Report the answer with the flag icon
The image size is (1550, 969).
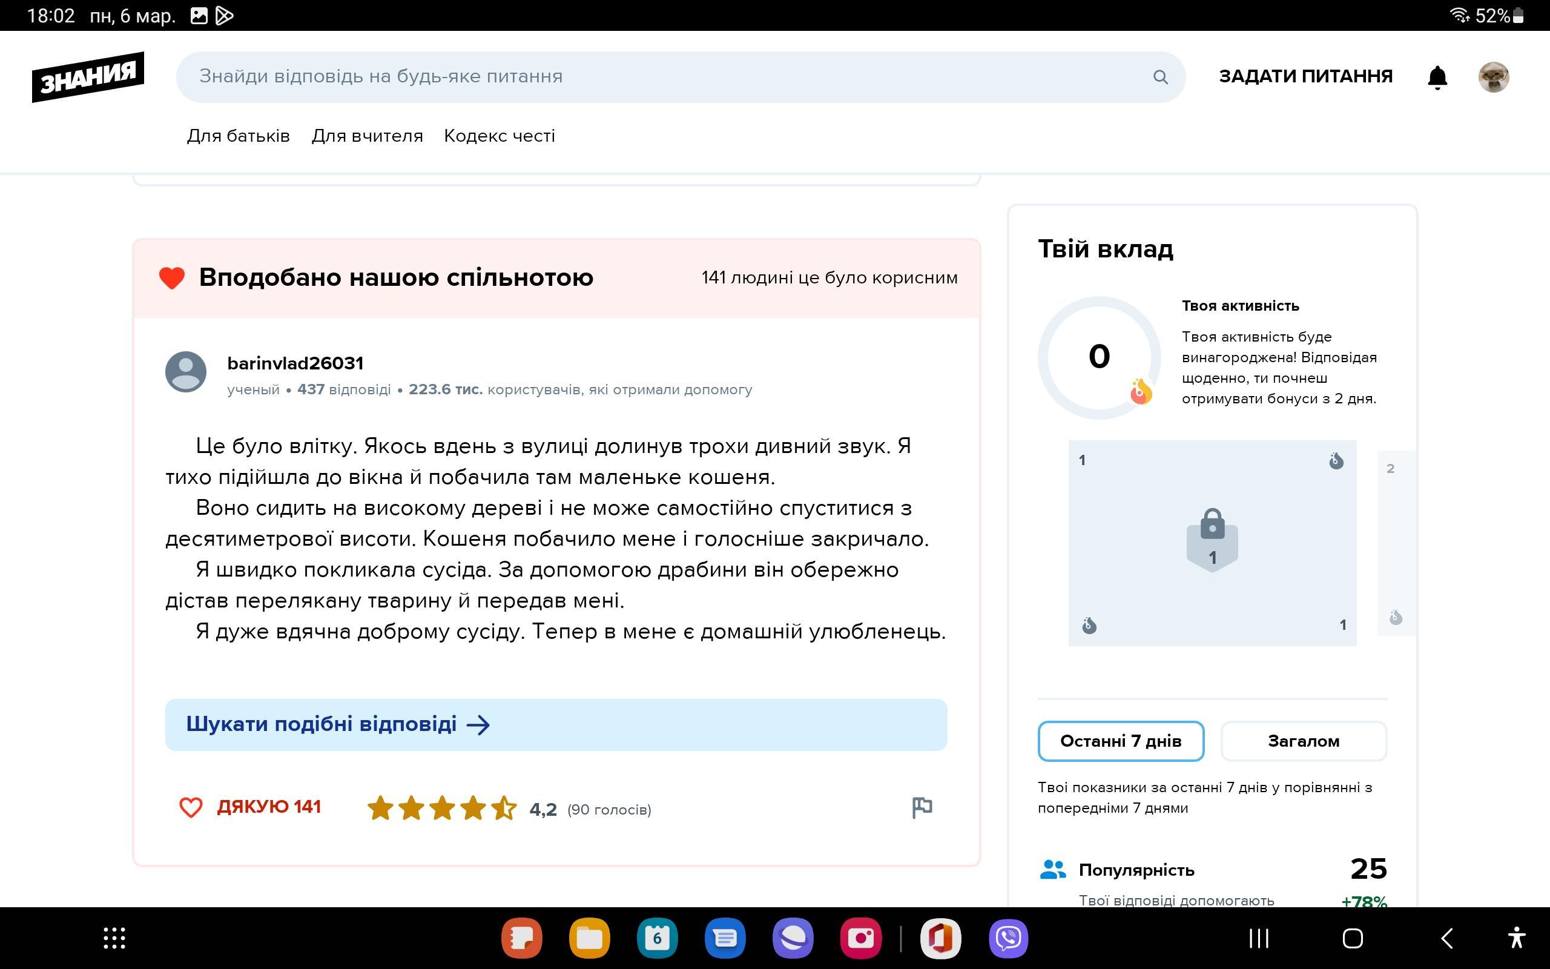[922, 807]
